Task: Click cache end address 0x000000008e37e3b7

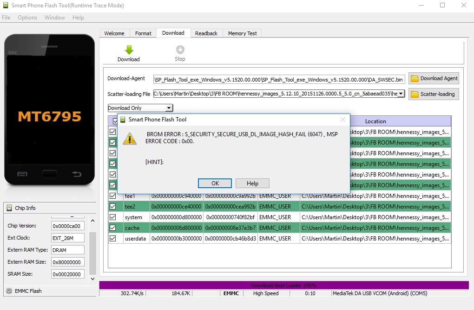Action: (x=230, y=228)
